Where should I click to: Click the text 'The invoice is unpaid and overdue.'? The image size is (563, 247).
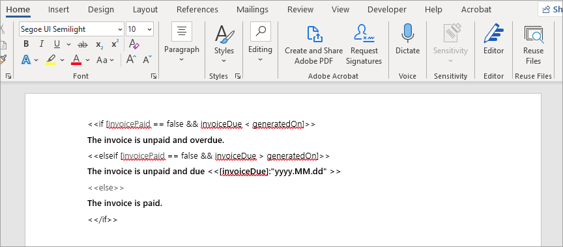(x=156, y=140)
